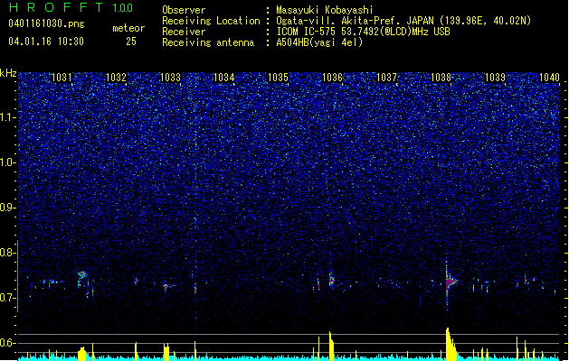The height and width of the screenshot is (361, 569).
Task: Click the meteor echo just after 1036
Action: pos(331,280)
